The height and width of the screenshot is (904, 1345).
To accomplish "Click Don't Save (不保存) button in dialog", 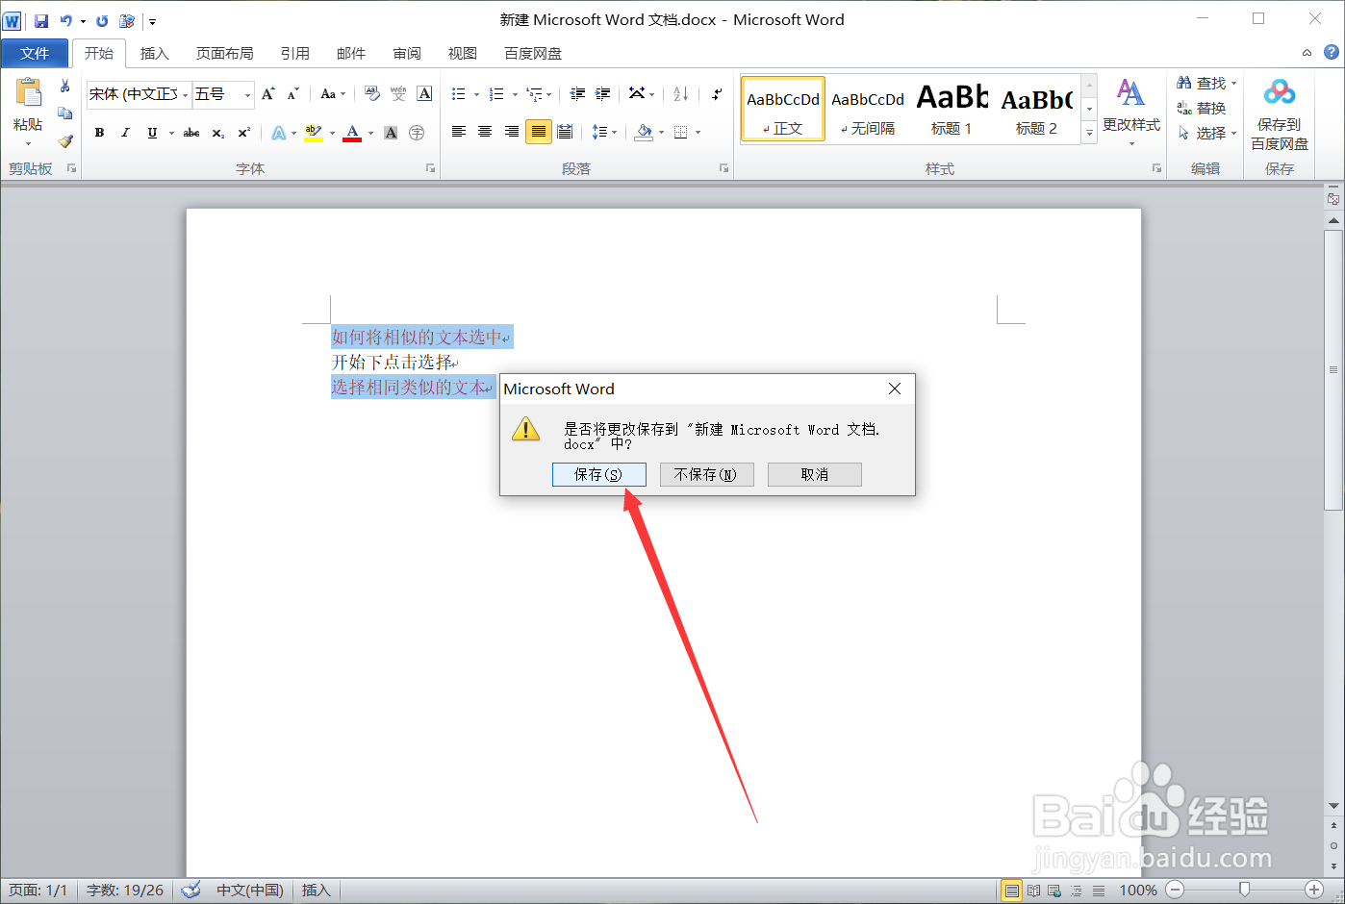I will tap(706, 474).
